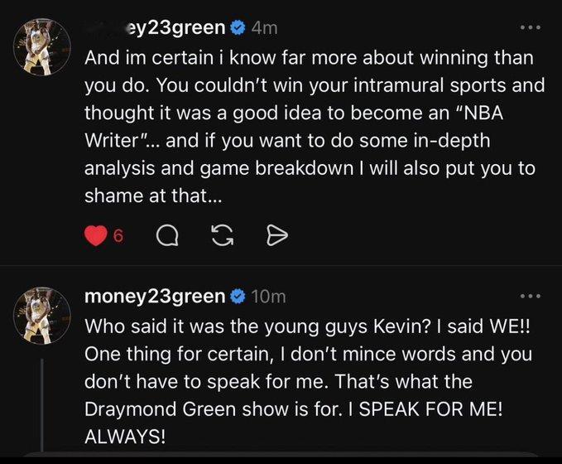Open profile picture on the bottom post
This screenshot has height=464, width=562.
pyautogui.click(x=42, y=316)
